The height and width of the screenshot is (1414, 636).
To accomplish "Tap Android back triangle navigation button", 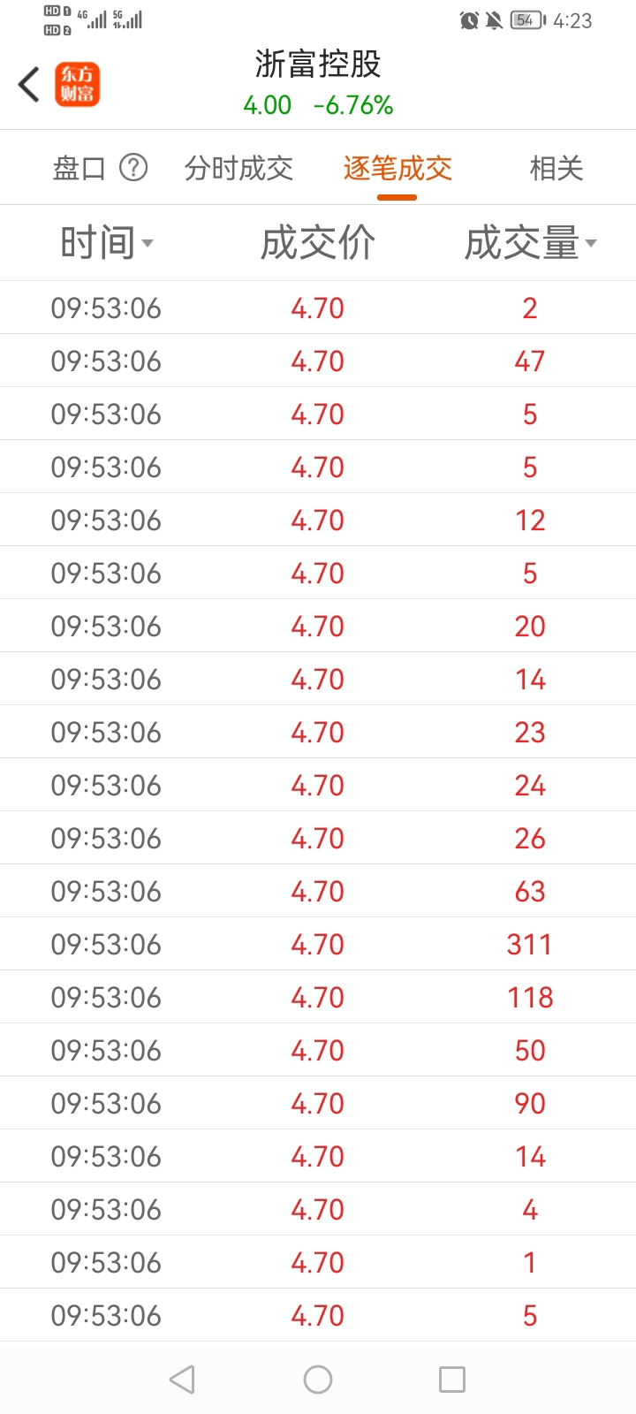I will (182, 1380).
